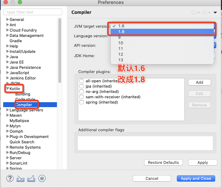
Task: Click the Cancel button
Action: 152,178
